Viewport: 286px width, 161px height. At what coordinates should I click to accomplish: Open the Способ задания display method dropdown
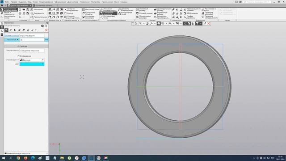(32, 60)
